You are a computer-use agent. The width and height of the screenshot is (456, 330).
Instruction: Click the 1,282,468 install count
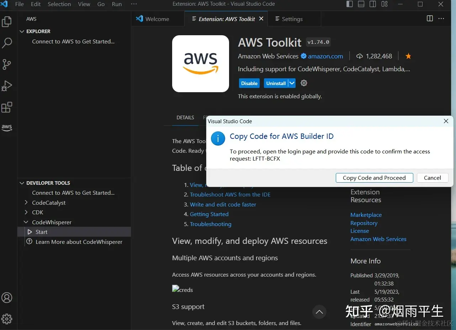(379, 56)
